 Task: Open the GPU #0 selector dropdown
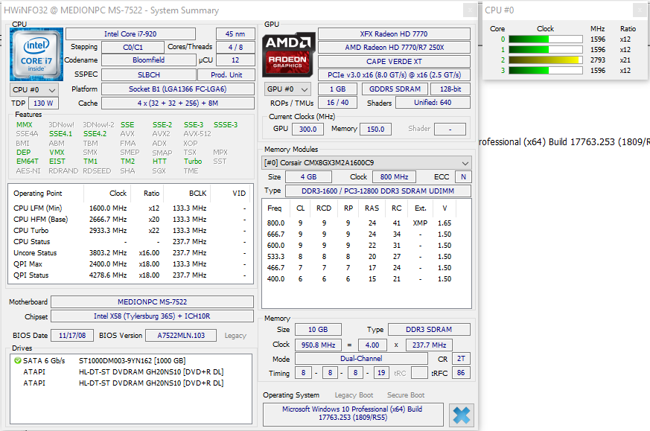[288, 89]
